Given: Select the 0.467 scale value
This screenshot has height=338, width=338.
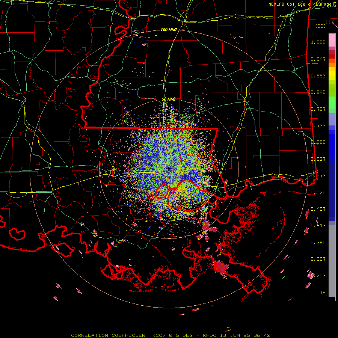Looking at the screenshot, I should coord(318,209).
